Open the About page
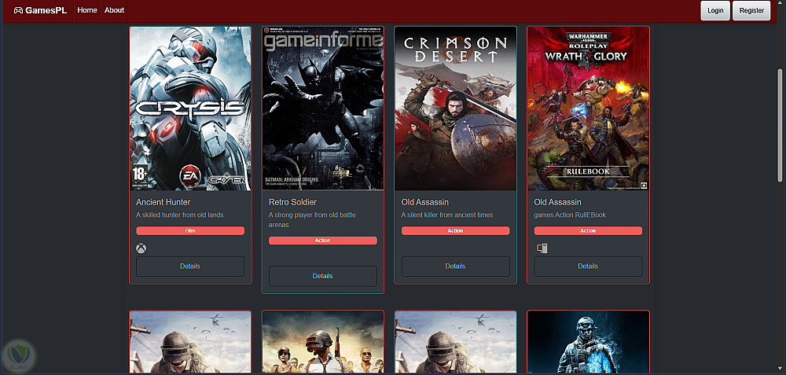 (114, 10)
